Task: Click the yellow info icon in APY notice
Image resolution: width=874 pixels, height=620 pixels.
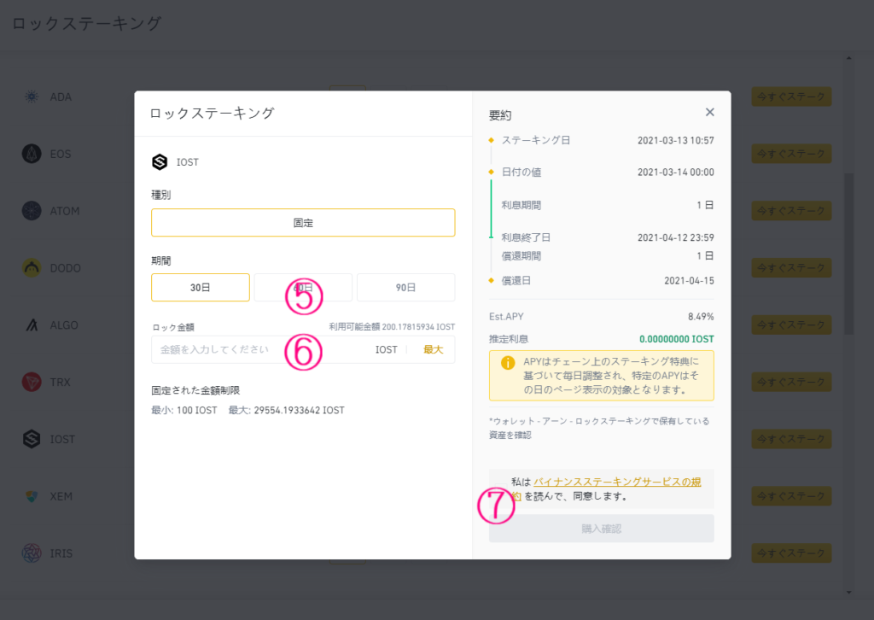Action: [x=508, y=363]
